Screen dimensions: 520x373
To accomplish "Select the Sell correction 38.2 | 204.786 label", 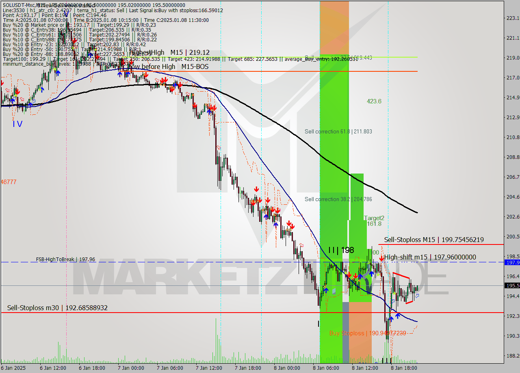I will pyautogui.click(x=338, y=199).
